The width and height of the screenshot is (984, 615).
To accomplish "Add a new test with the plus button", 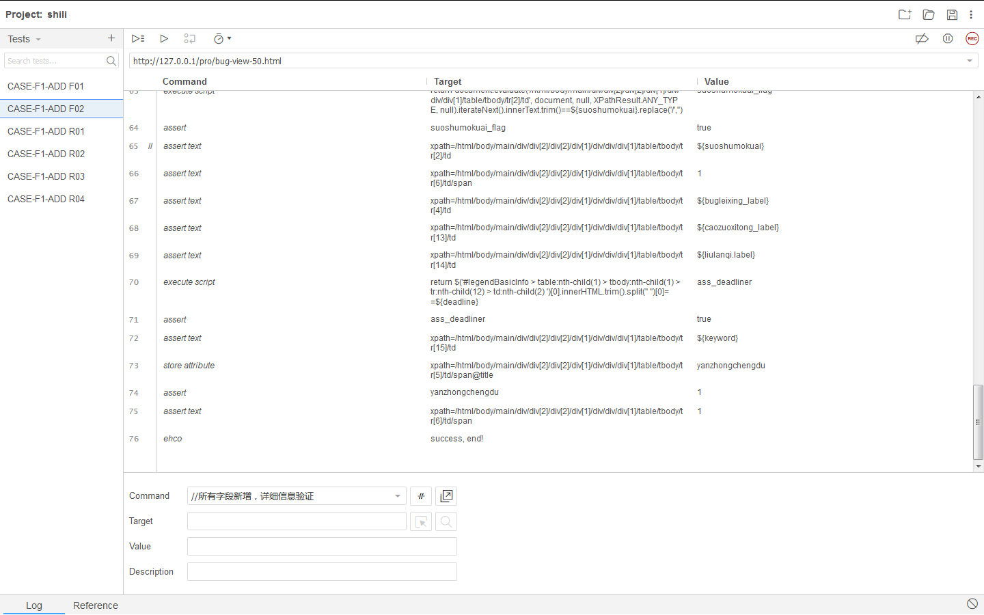I will tap(111, 39).
